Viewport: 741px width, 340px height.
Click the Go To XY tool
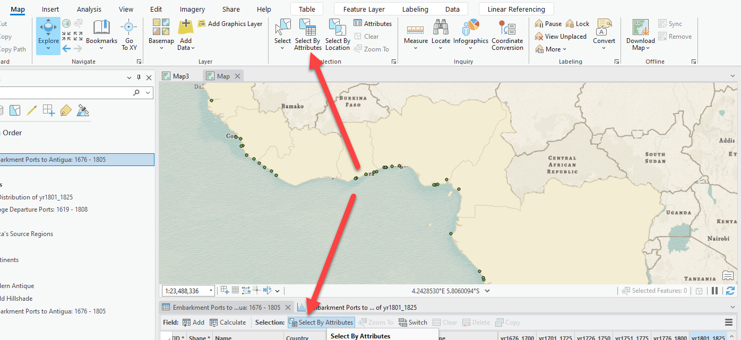tap(129, 28)
